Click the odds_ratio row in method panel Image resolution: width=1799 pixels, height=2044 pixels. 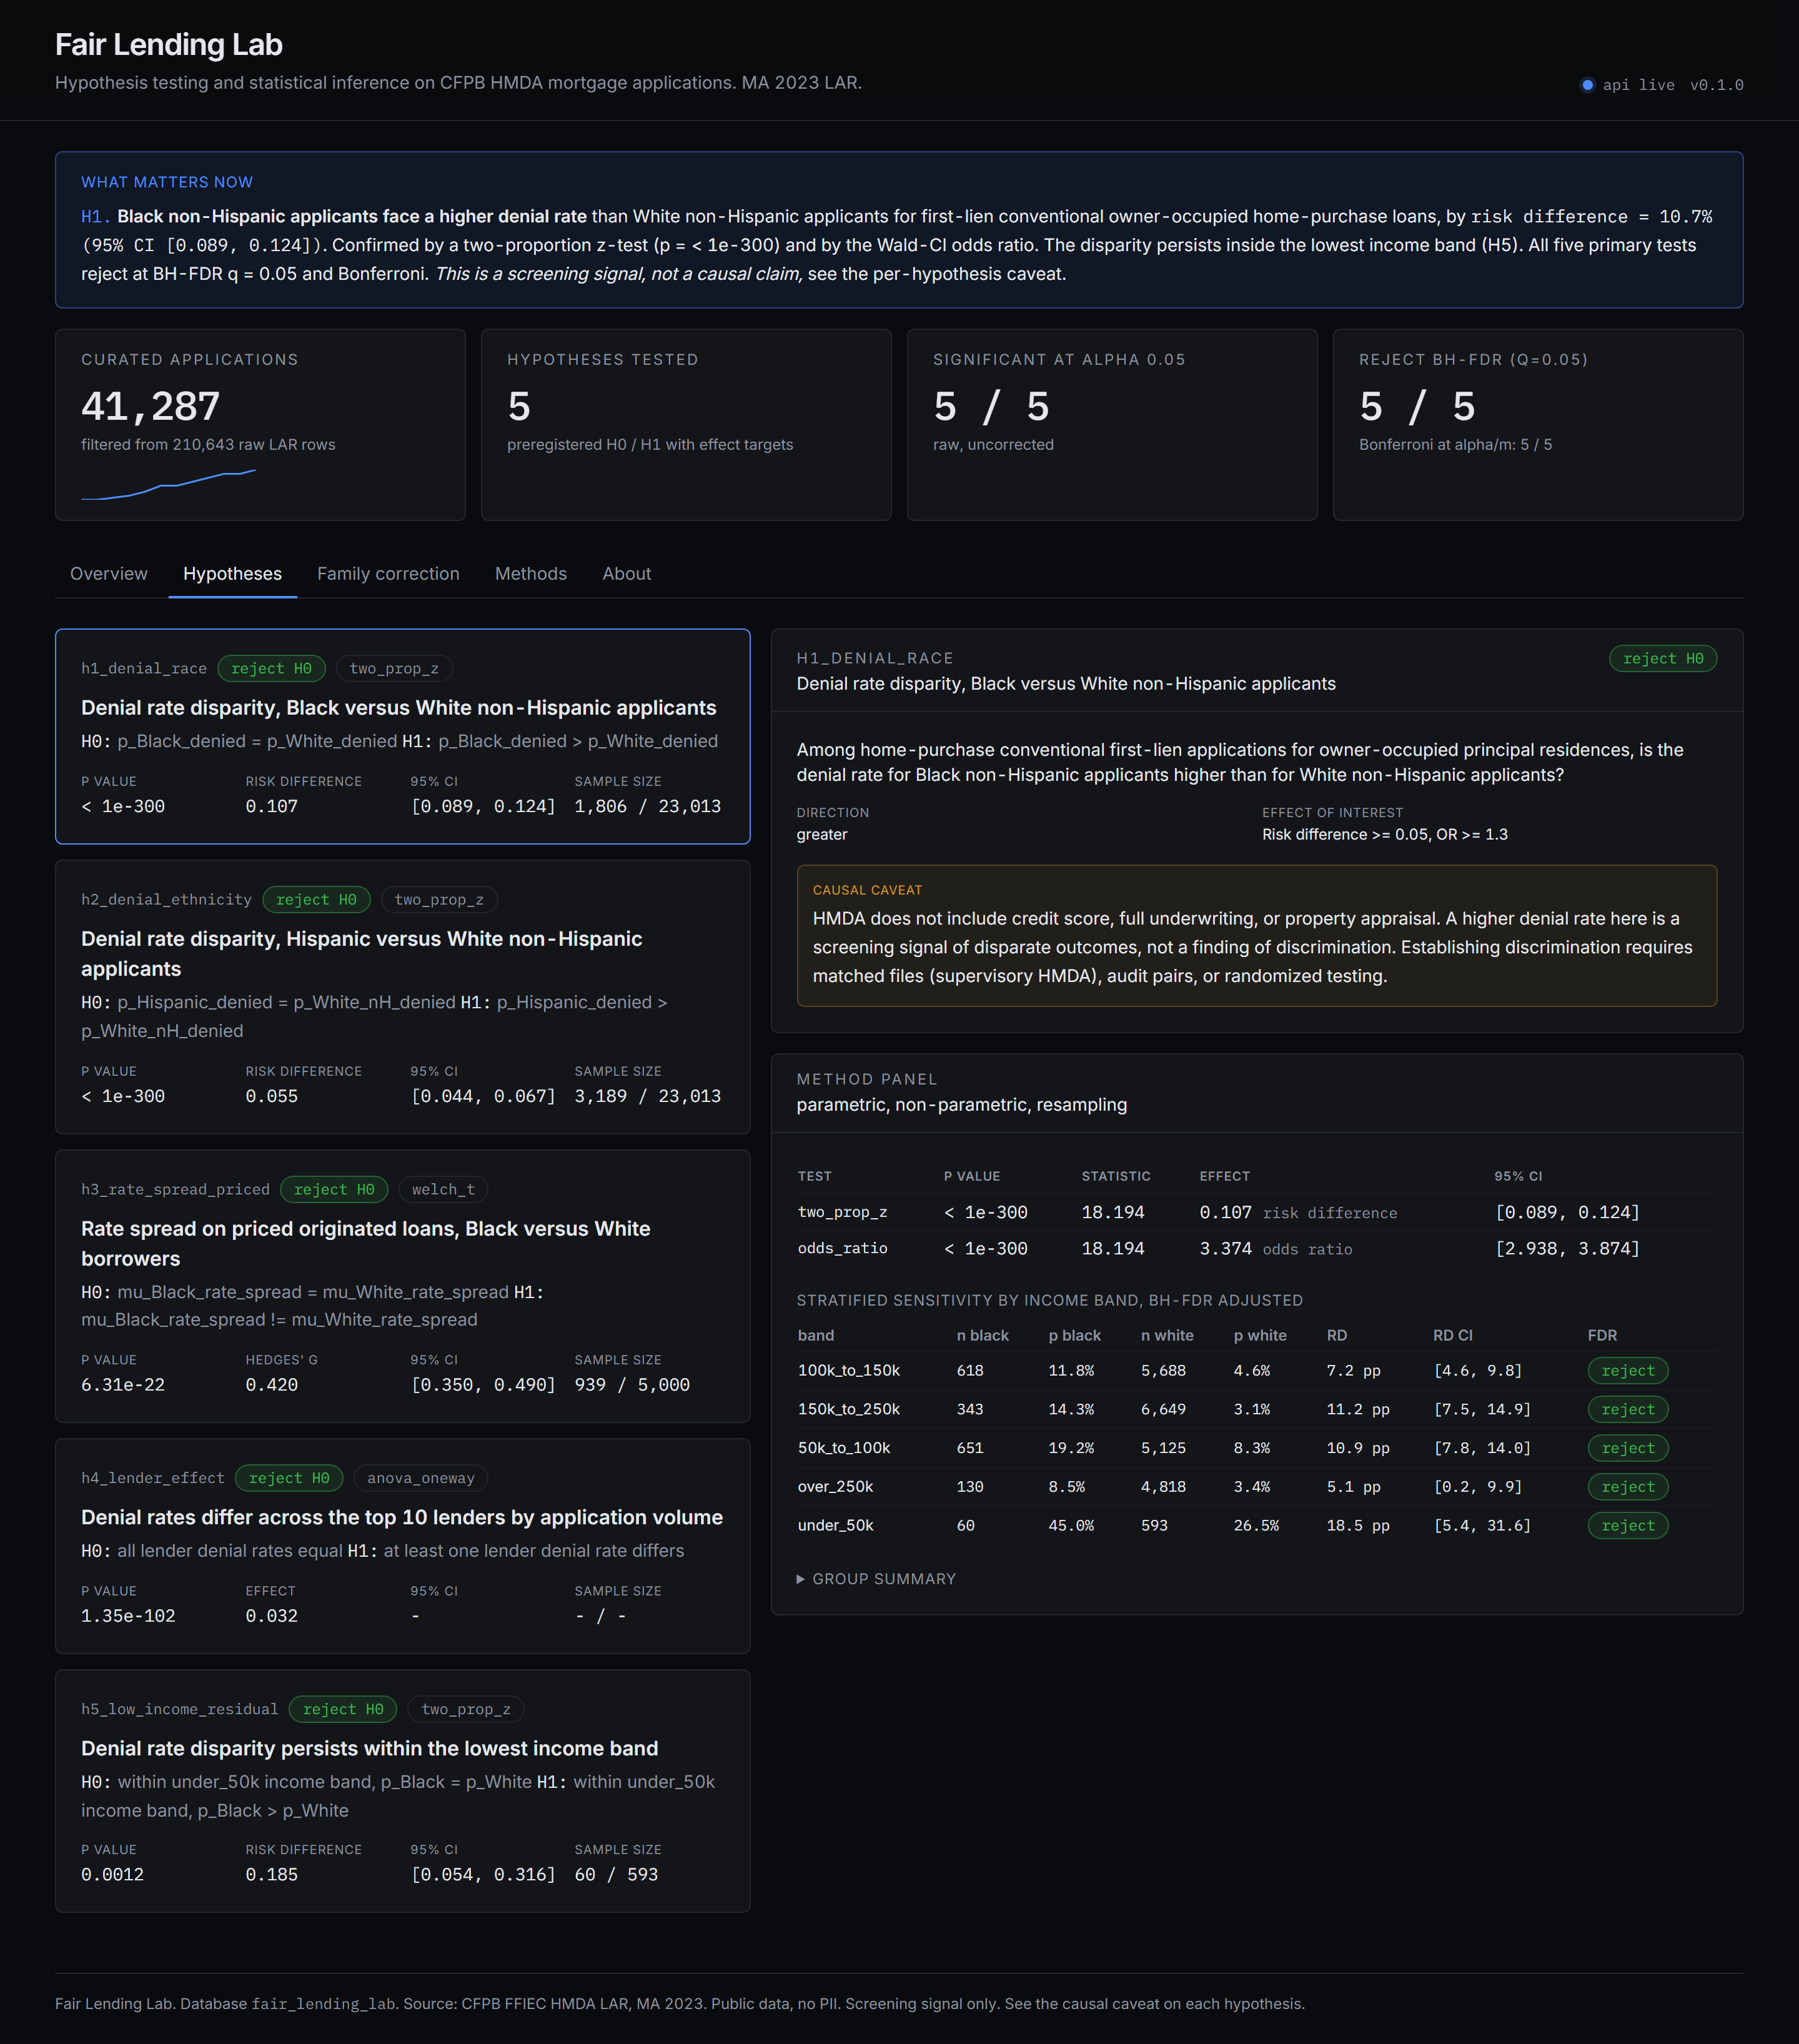(x=1256, y=1249)
